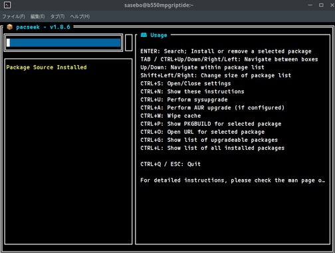Click the small box beside search field
The image size is (335, 253).
point(129,43)
